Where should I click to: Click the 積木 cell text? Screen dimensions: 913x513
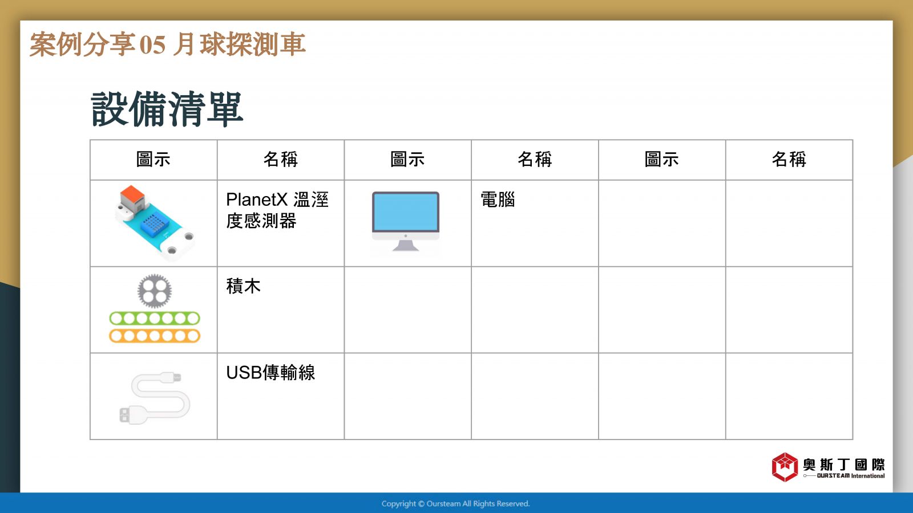(x=243, y=286)
